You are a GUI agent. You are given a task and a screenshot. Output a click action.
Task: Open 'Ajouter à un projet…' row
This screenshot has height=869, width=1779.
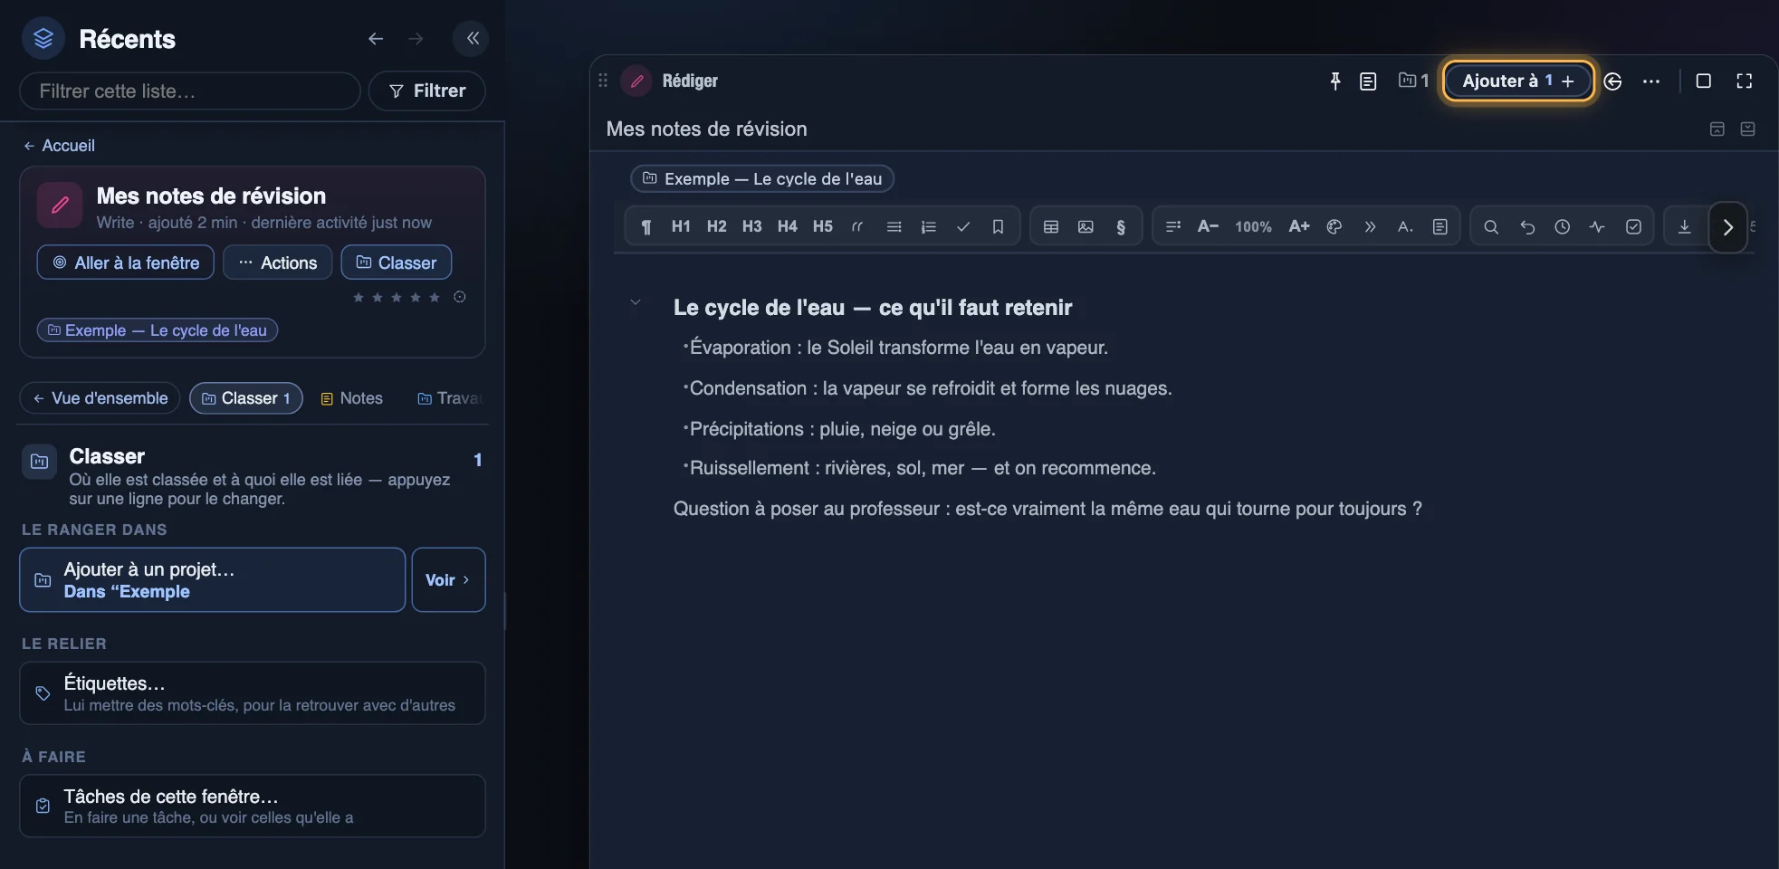pos(213,580)
